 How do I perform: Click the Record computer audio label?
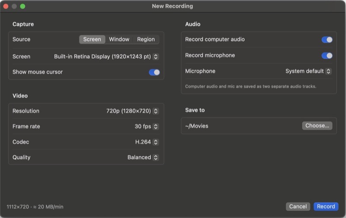[x=215, y=39]
